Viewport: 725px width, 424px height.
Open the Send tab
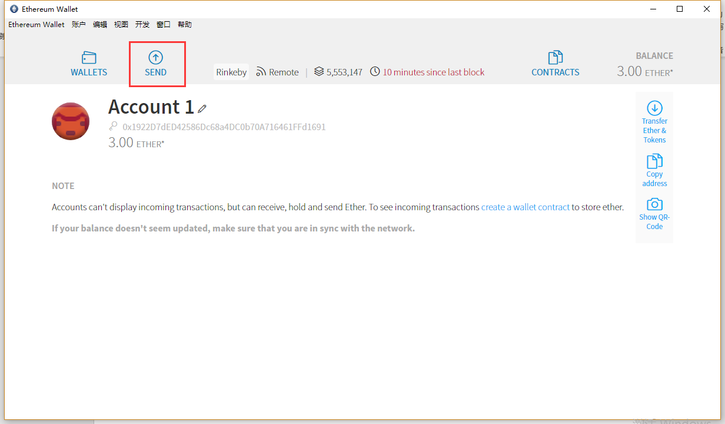coord(156,64)
